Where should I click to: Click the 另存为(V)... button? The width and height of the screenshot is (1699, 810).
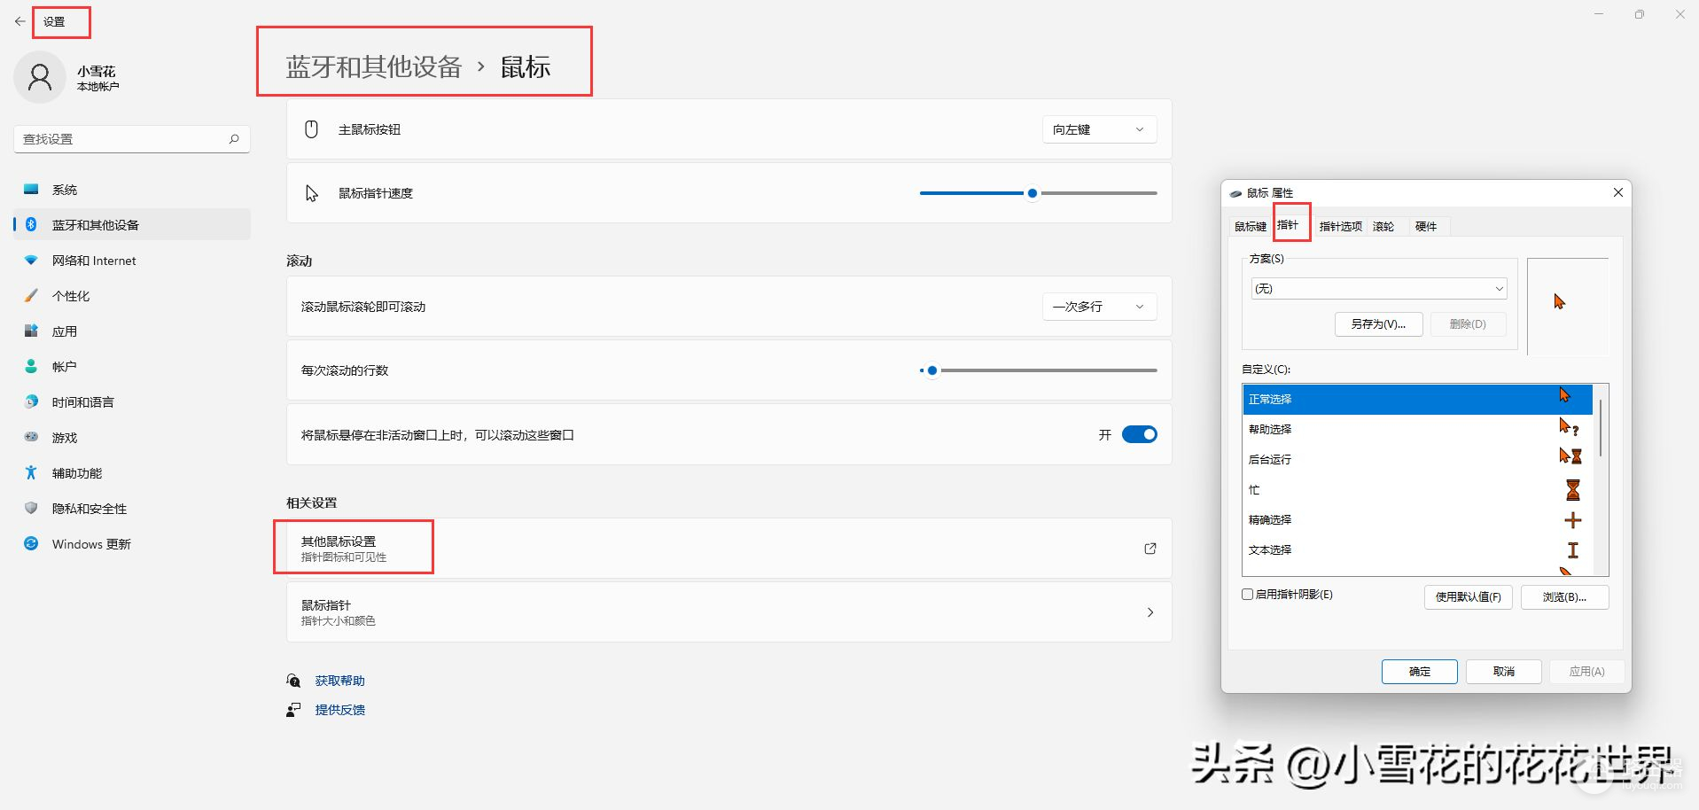tap(1378, 324)
